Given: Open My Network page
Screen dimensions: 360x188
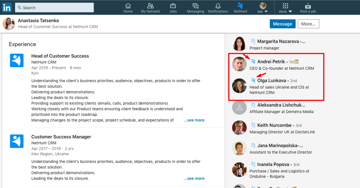Looking at the screenshot, I should pos(151,8).
